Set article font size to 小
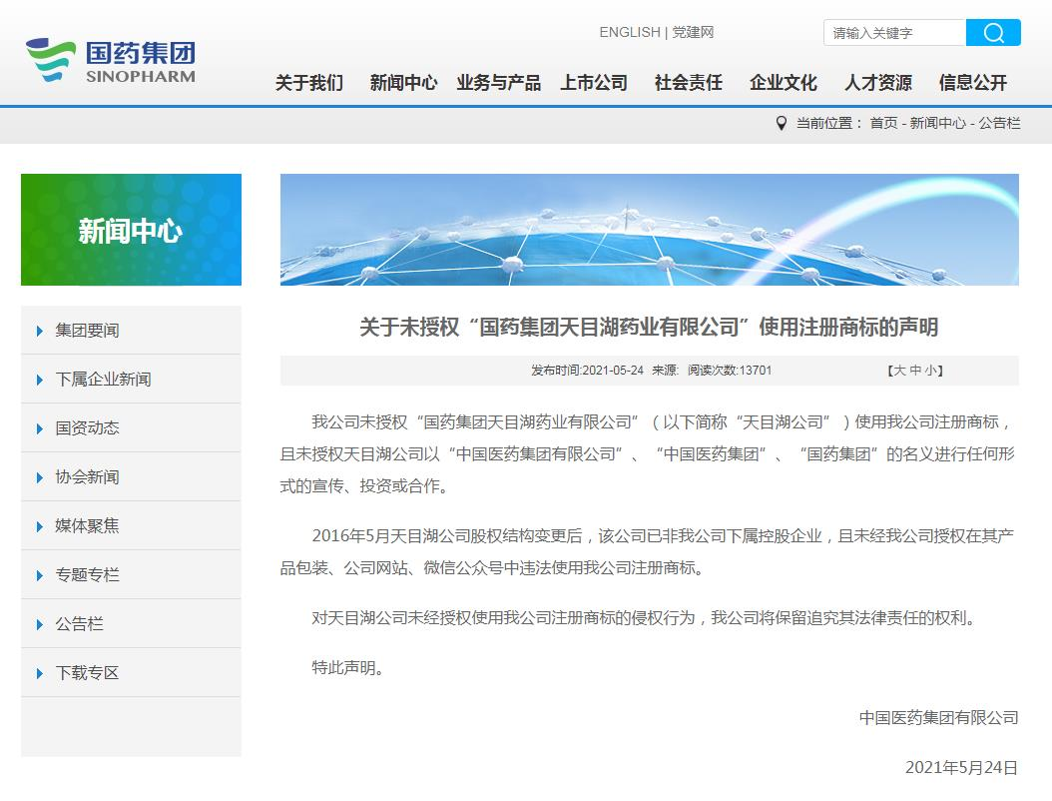Image resolution: width=1052 pixels, height=801 pixels. [x=929, y=371]
